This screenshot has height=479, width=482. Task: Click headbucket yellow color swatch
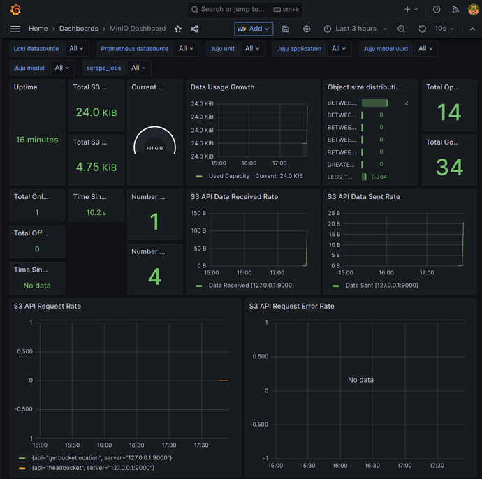pyautogui.click(x=22, y=469)
